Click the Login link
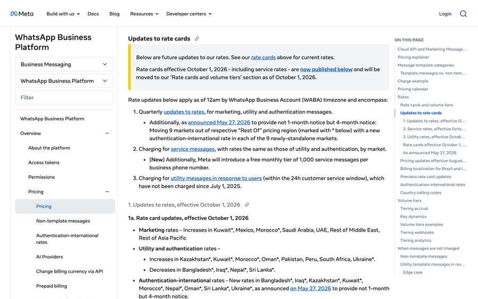This screenshot has height=299, width=478. [x=445, y=14]
